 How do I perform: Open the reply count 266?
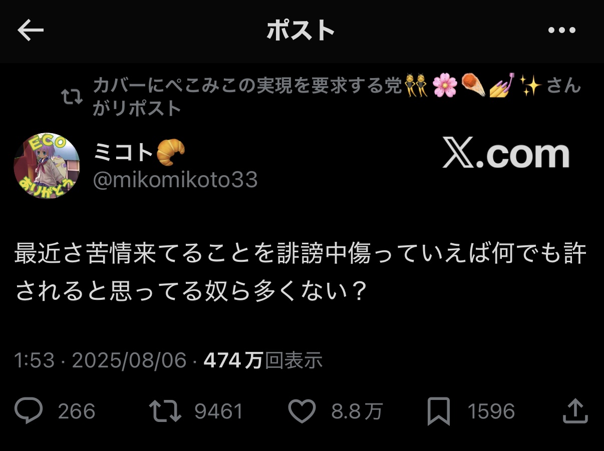click(x=76, y=411)
